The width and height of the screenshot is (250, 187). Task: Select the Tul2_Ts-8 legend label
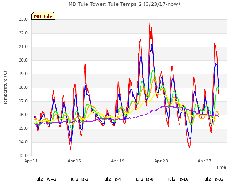pyautogui.click(x=144, y=179)
